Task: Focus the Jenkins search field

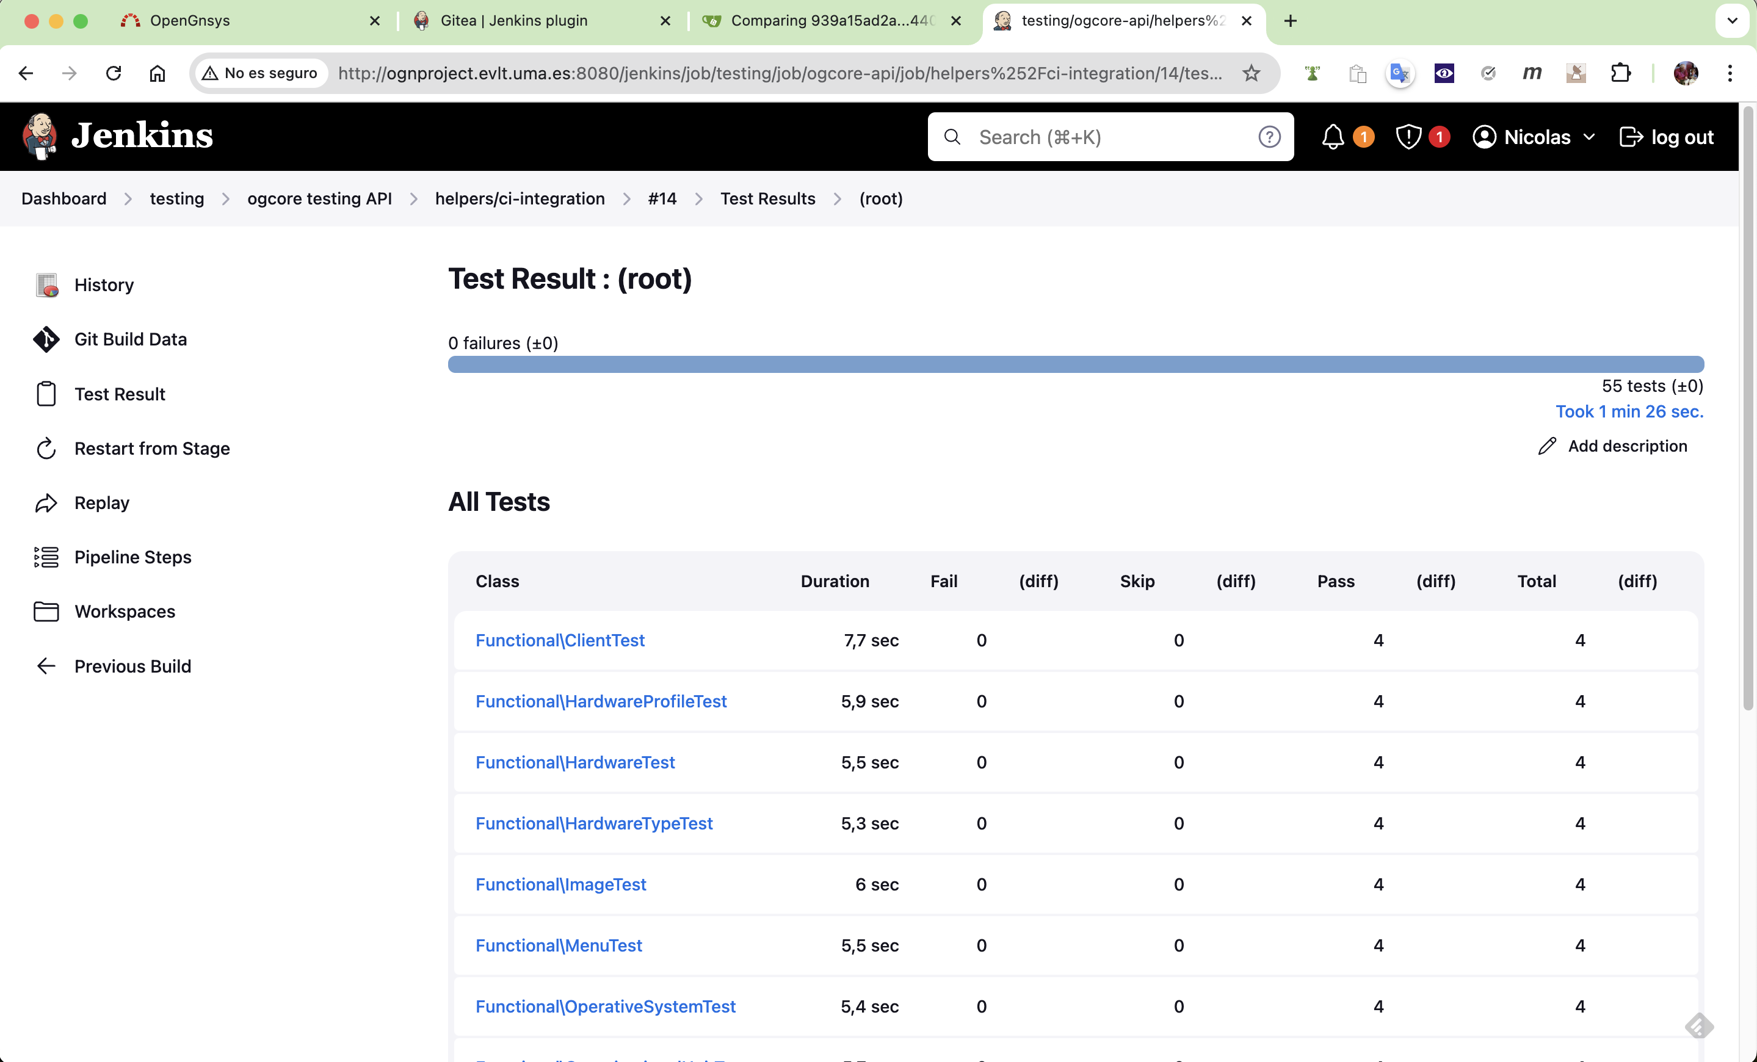Action: click(1111, 137)
